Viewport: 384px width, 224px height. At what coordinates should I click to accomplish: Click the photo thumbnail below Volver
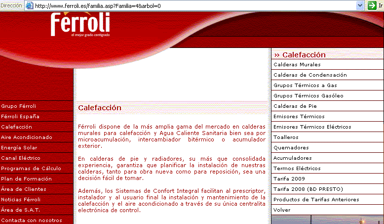[327, 220]
